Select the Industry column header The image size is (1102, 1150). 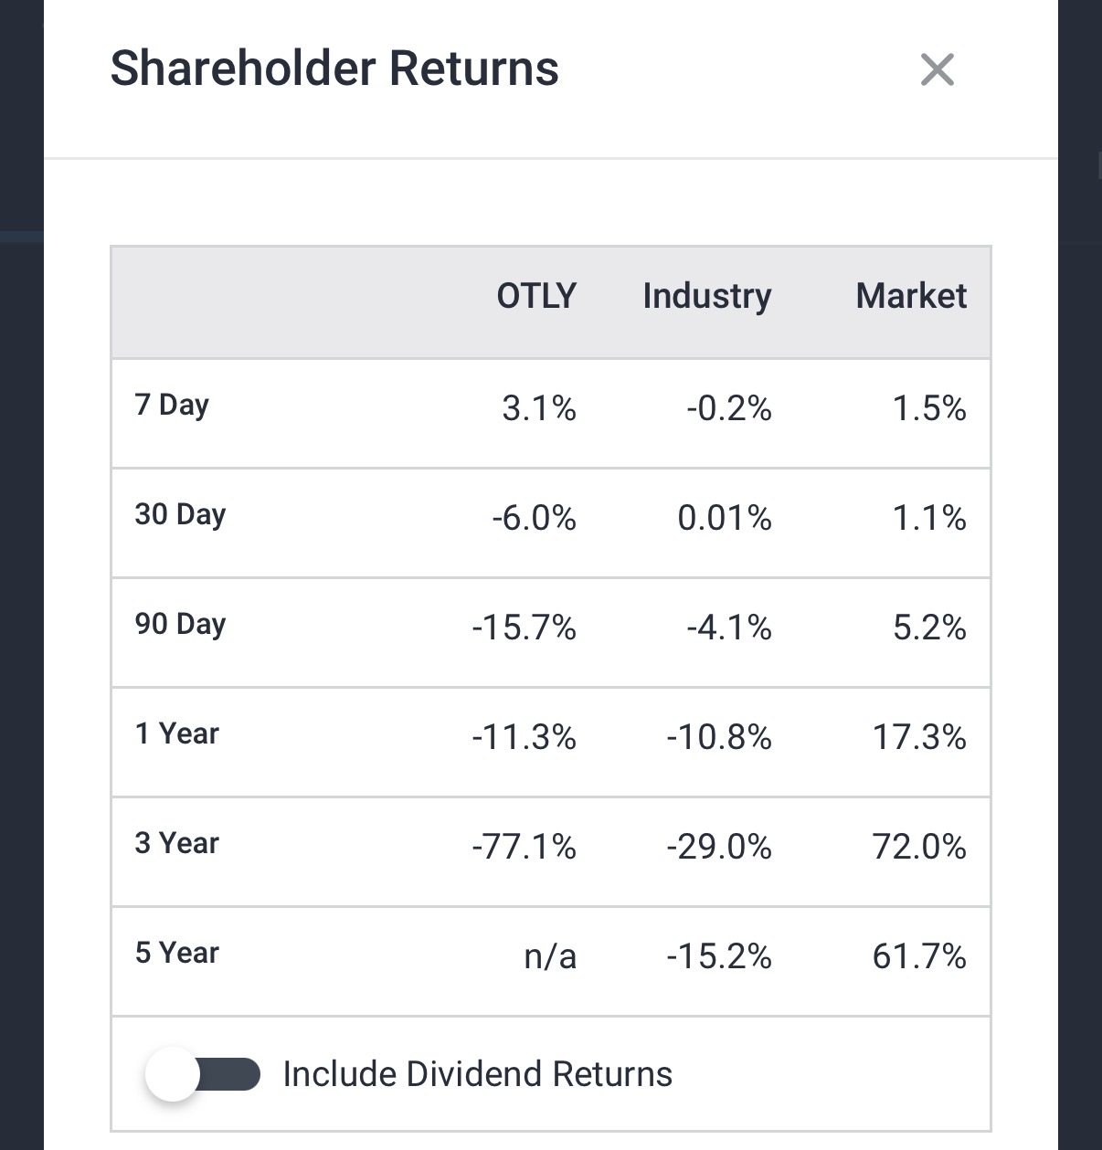(x=706, y=296)
